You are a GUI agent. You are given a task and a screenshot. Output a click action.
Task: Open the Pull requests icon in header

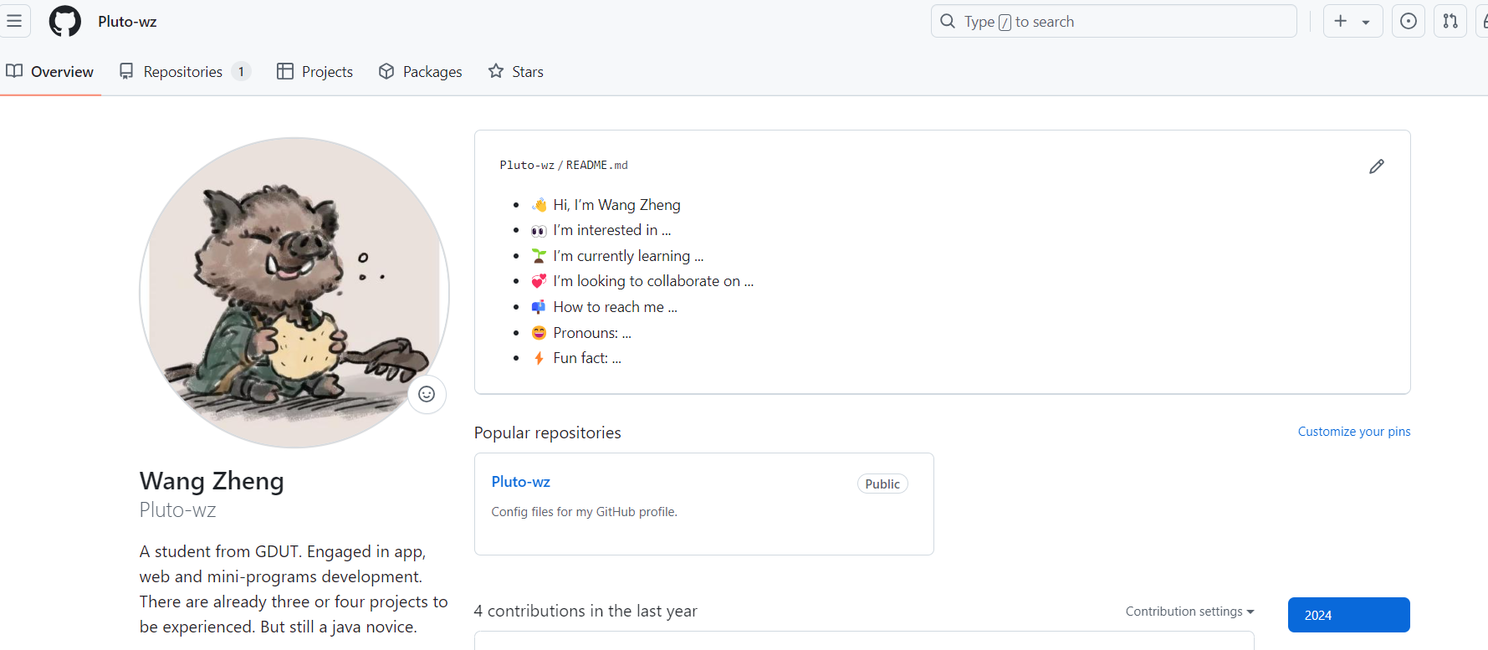(x=1450, y=21)
